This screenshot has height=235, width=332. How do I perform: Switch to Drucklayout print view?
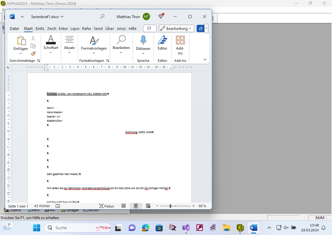(136, 206)
